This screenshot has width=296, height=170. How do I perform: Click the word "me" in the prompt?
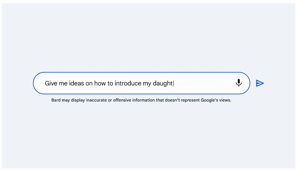pos(63,83)
